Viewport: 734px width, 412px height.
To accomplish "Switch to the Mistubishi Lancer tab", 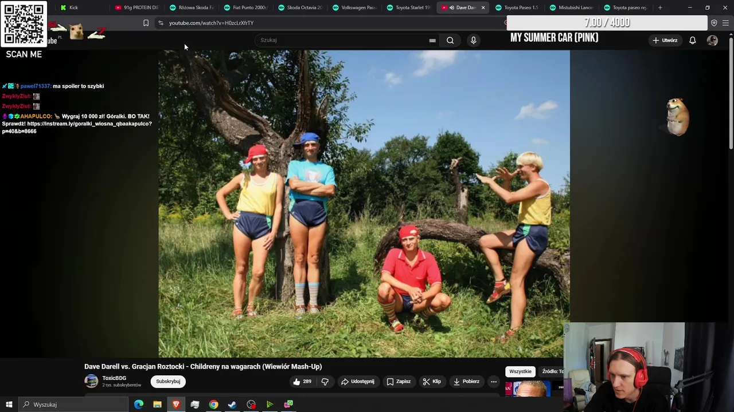I will (x=571, y=7).
